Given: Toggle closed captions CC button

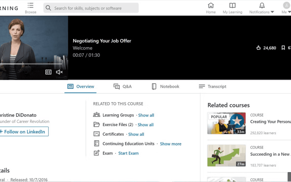Looking at the screenshot, I should coord(48,72).
